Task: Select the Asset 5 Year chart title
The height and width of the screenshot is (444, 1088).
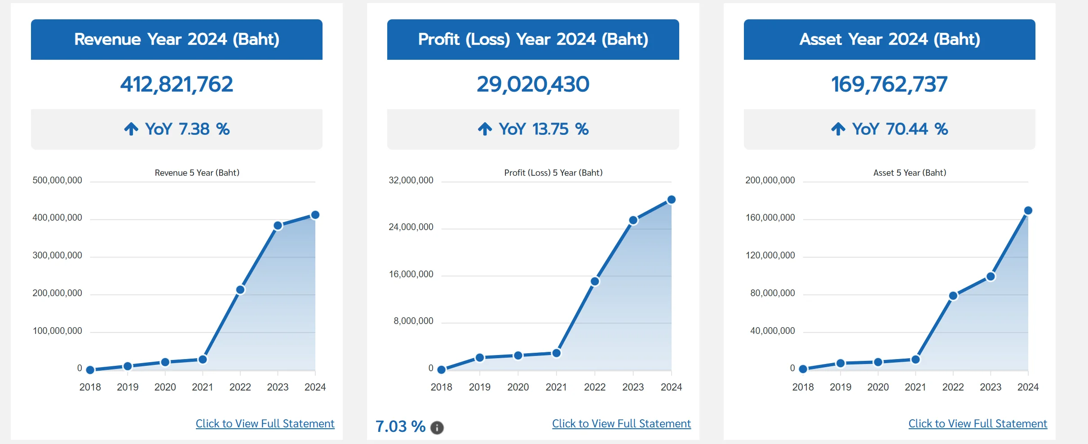Action: 909,173
